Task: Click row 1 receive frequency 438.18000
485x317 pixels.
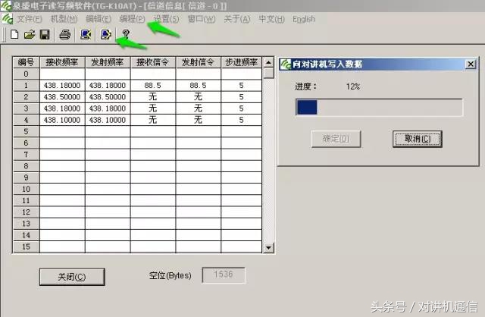Action: click(x=62, y=86)
